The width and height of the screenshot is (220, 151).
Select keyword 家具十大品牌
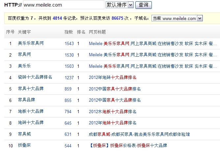31,89
